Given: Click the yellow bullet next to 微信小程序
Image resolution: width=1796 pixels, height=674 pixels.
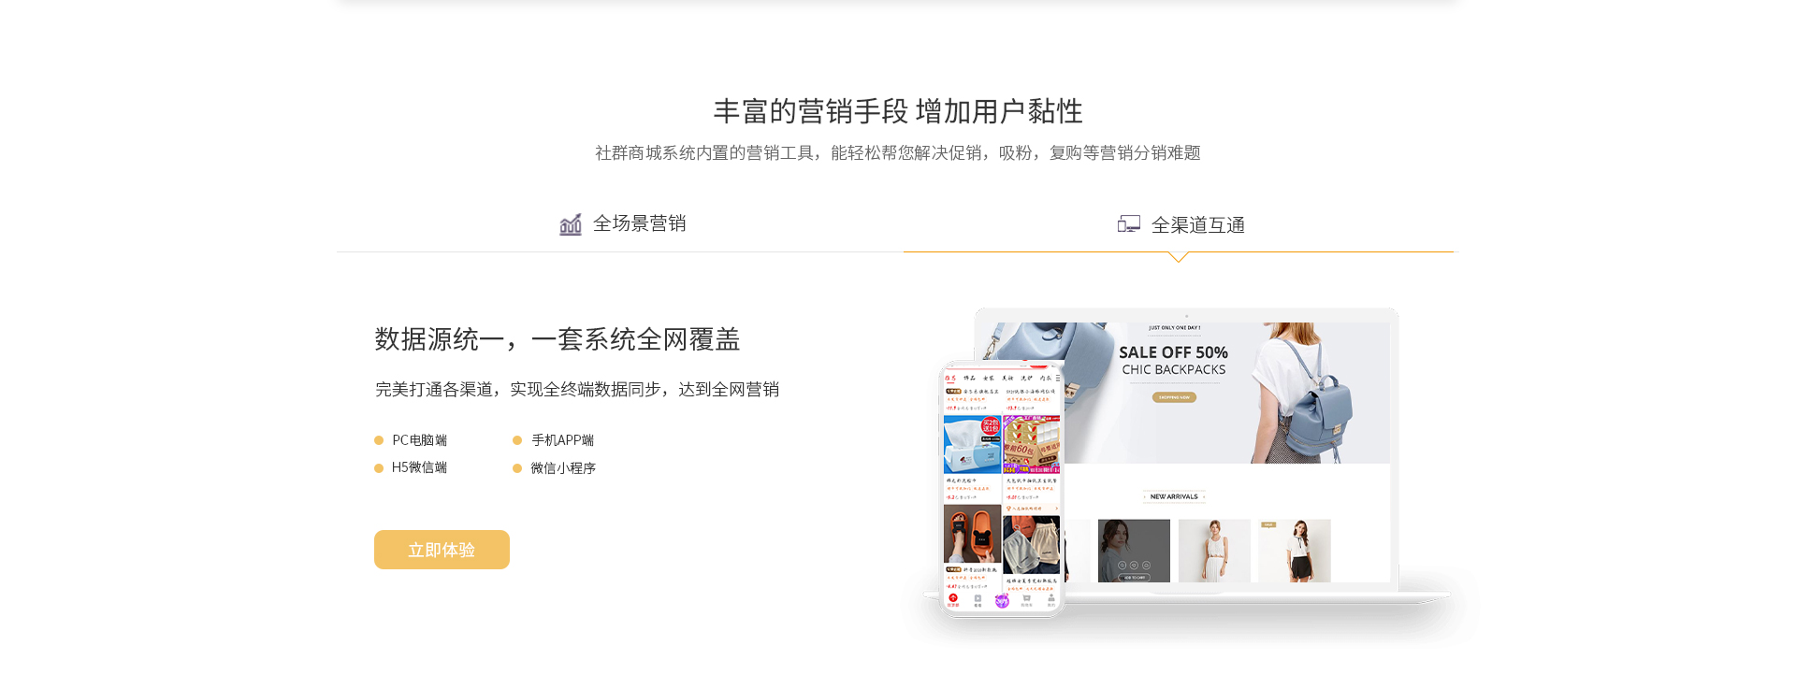Looking at the screenshot, I should tap(517, 468).
